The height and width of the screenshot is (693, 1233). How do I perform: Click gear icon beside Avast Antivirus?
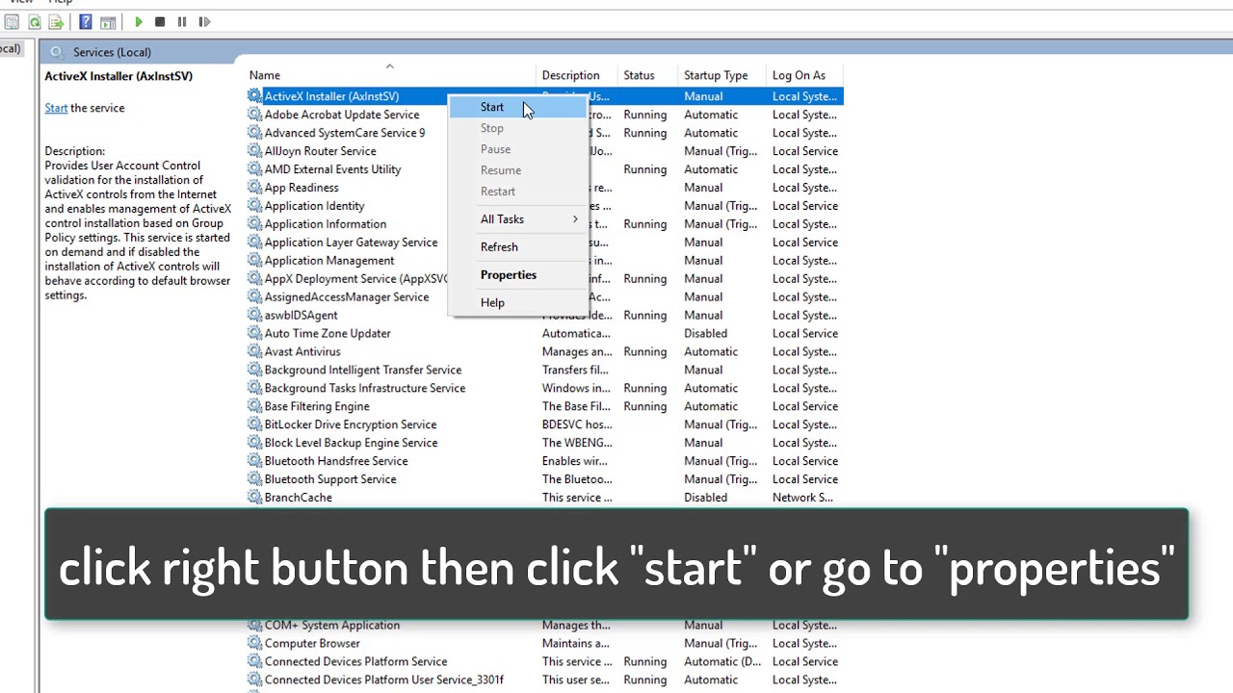pyautogui.click(x=254, y=351)
